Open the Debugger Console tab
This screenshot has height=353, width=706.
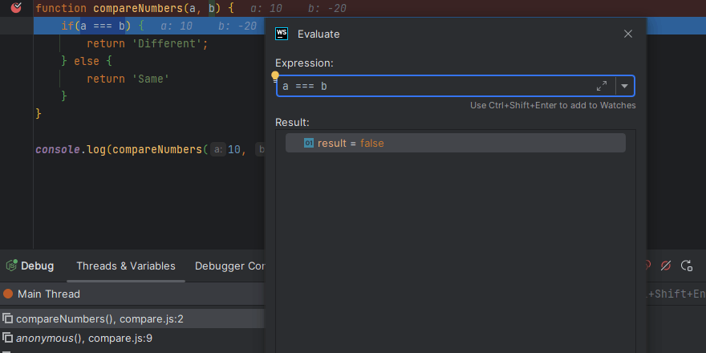(229, 266)
